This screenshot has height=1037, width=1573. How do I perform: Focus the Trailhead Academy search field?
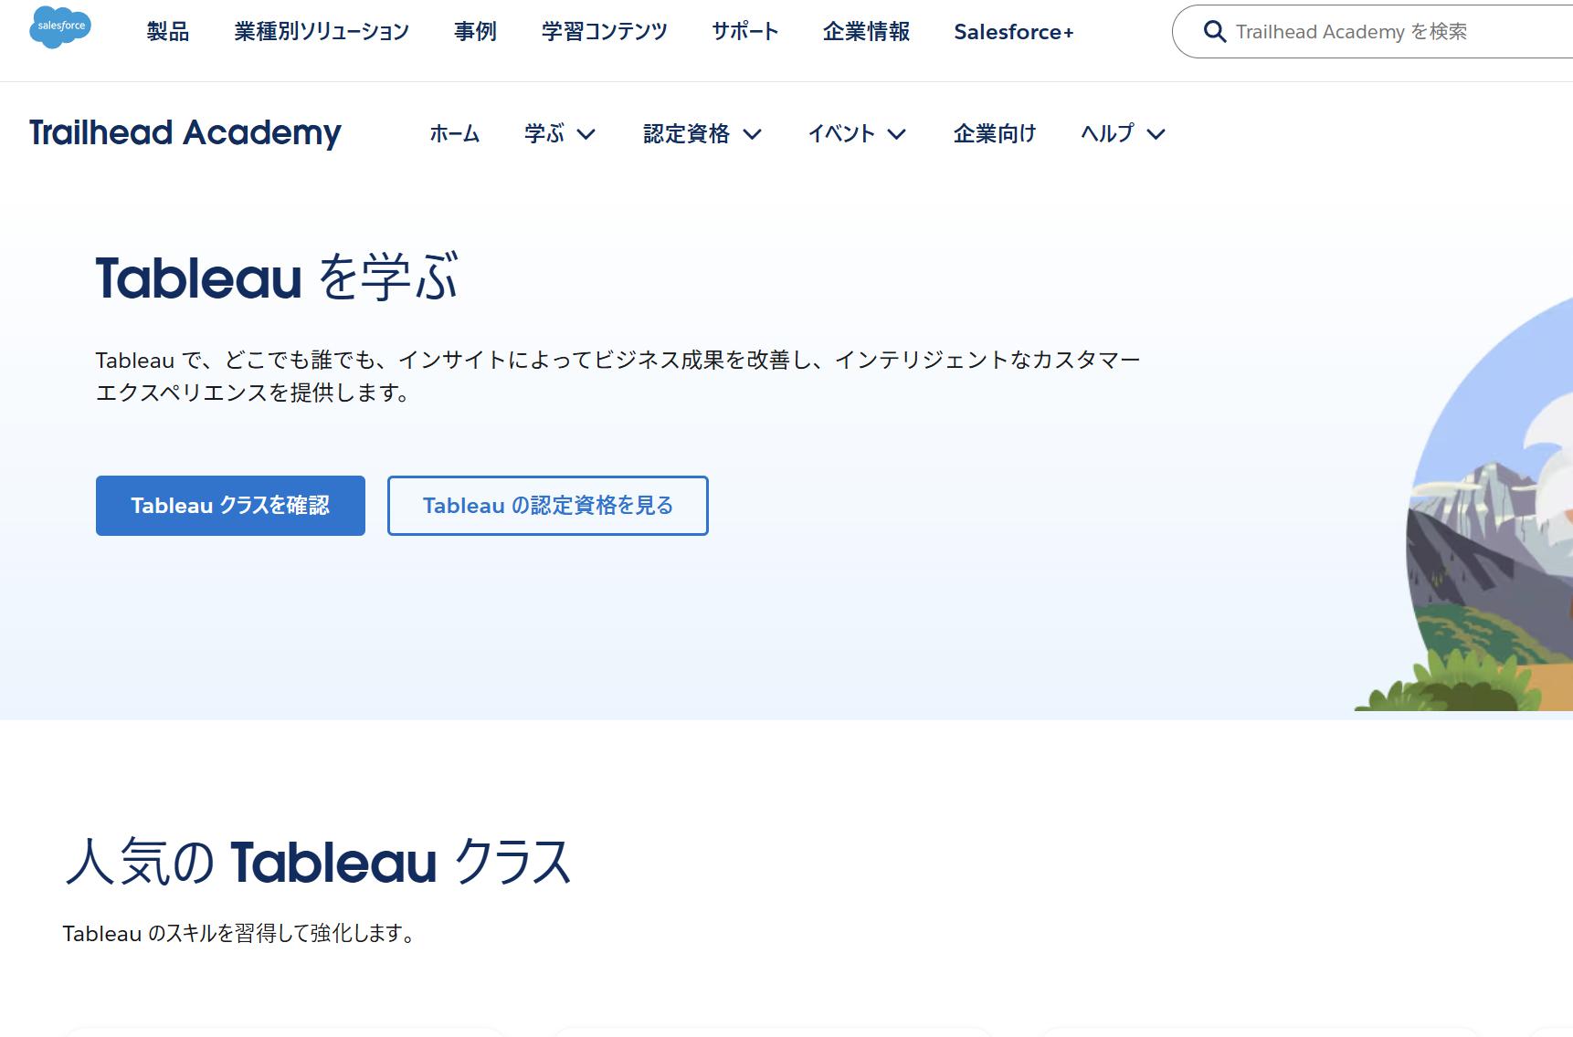coord(1373,32)
